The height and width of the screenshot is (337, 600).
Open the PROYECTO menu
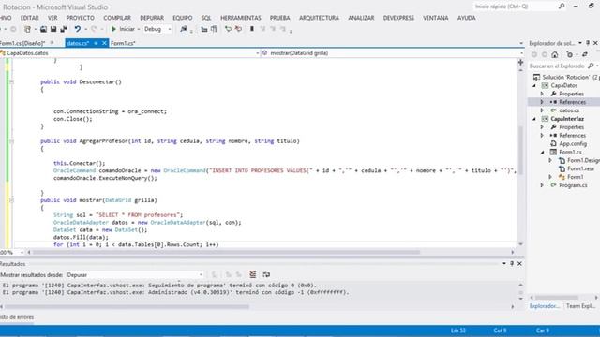[x=80, y=18]
